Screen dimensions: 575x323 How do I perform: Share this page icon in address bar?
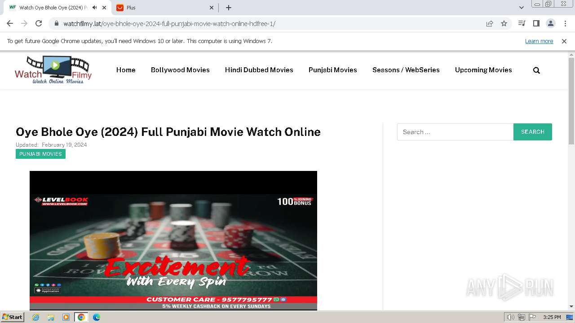pyautogui.click(x=490, y=23)
